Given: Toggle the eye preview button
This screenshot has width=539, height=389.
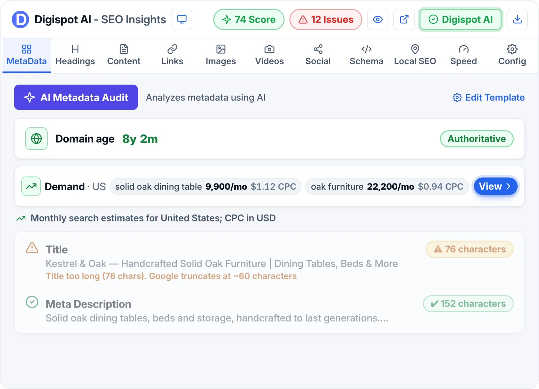Looking at the screenshot, I should point(378,19).
